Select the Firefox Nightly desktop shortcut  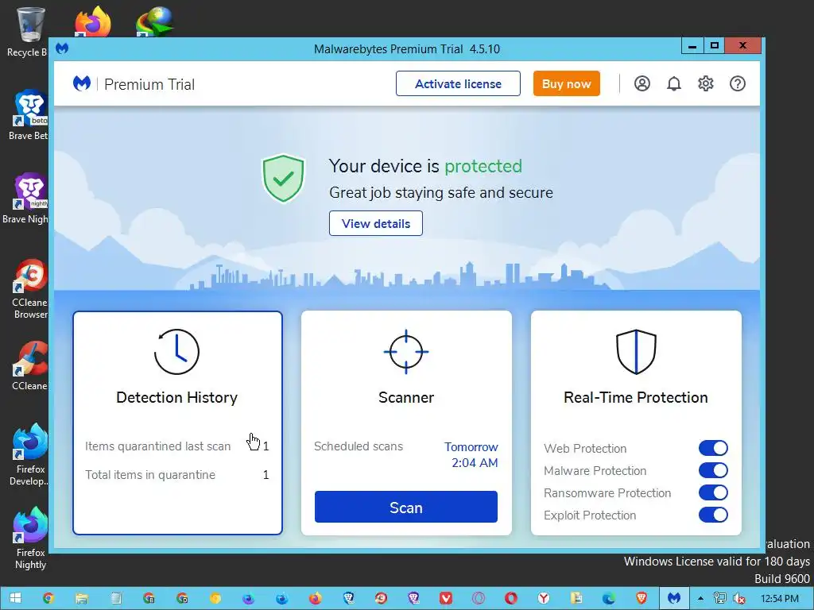click(31, 539)
